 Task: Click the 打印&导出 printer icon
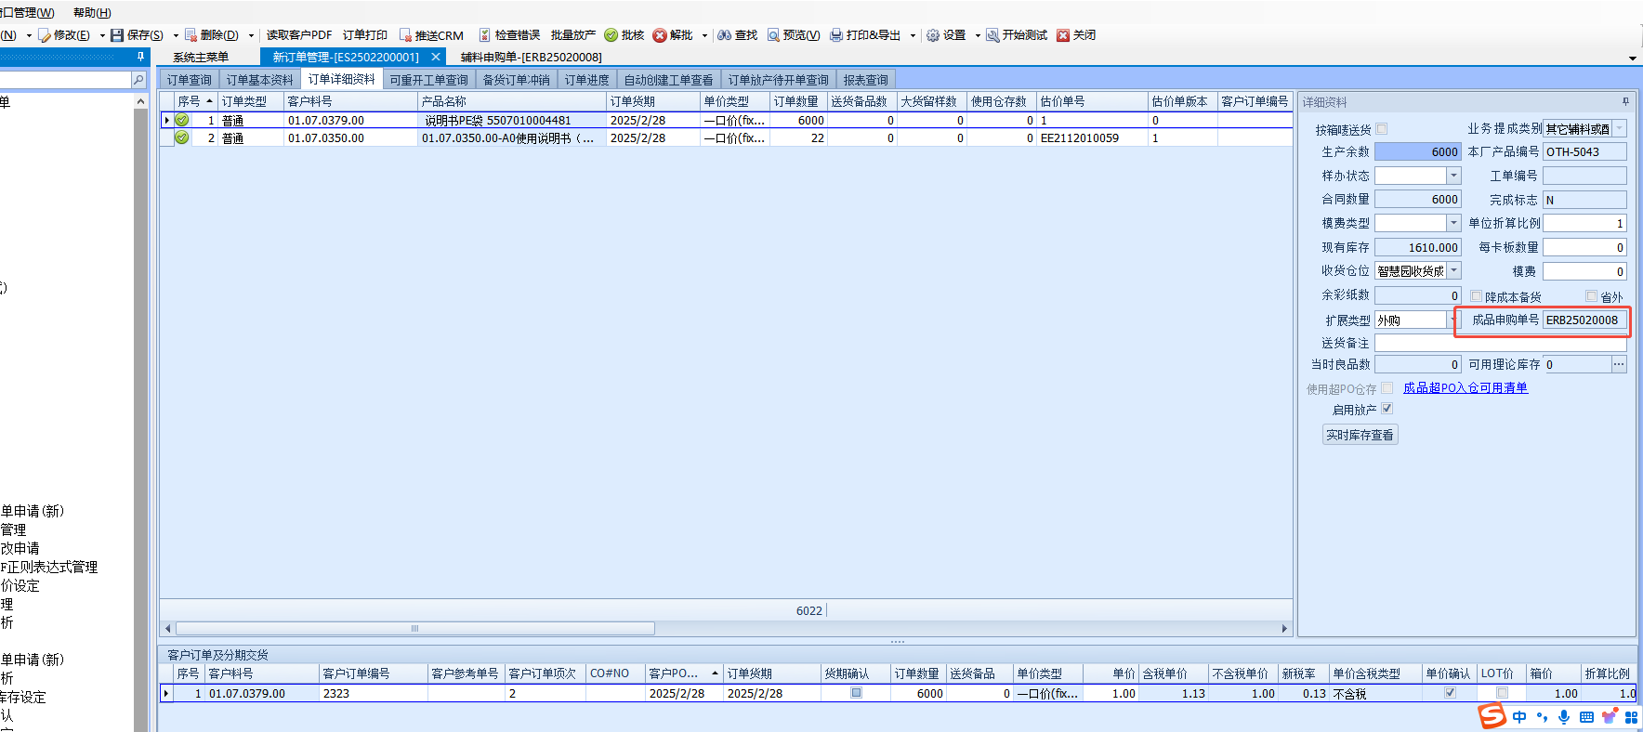(x=836, y=35)
